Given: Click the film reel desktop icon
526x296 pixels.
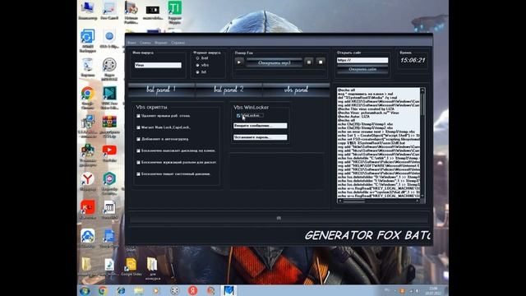Looking at the screenshot, I should pyautogui.click(x=109, y=68).
